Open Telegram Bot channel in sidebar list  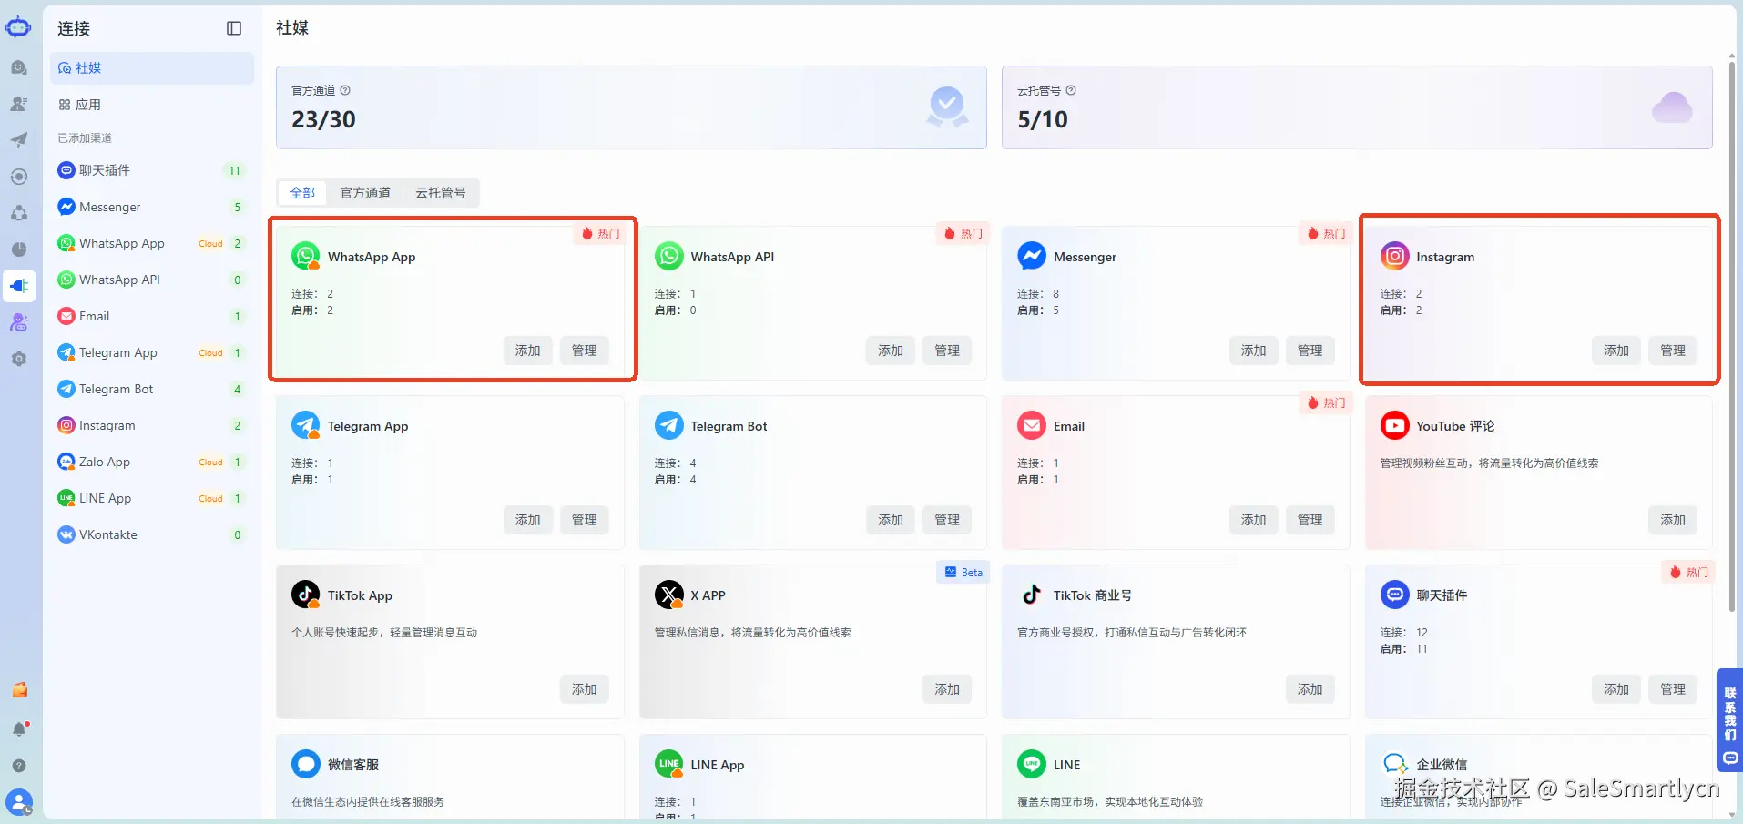(152, 389)
